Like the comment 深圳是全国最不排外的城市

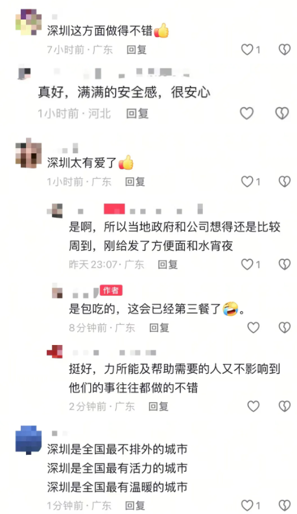(247, 506)
